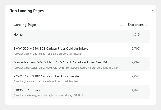Image resolution: width=161 pixels, height=110 pixels.
Task: Click the product-category s1000rr URL
Action: coord(48,95)
